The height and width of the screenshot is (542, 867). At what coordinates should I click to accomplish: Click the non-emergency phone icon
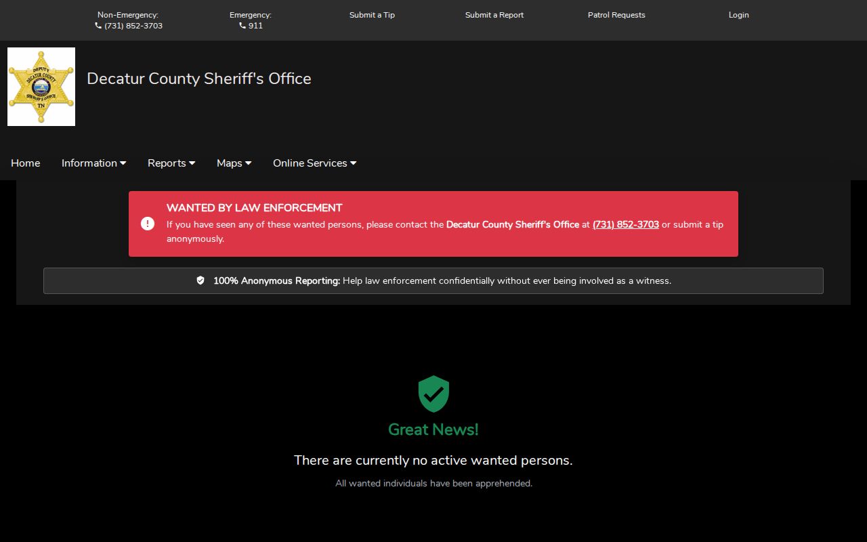98,26
